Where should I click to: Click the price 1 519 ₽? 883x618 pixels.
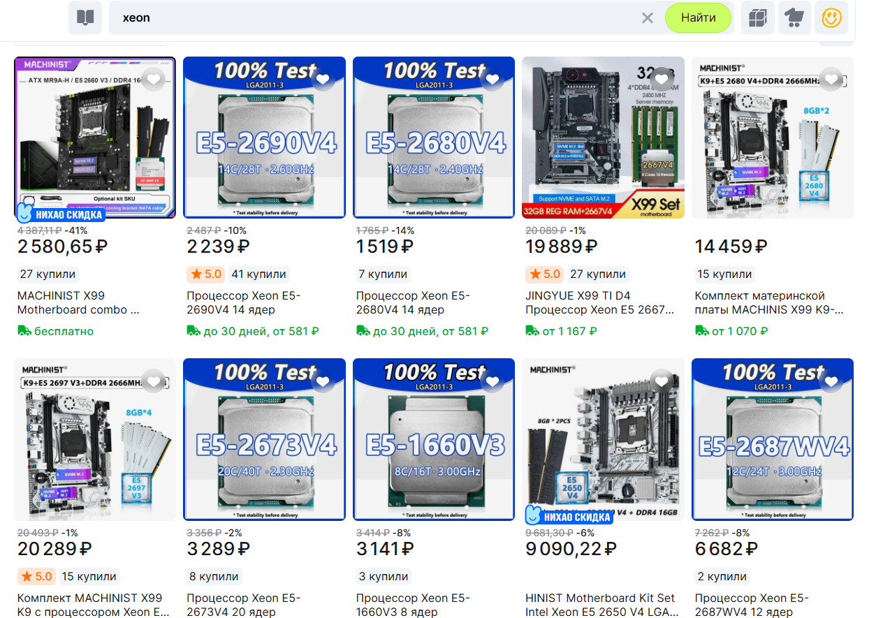(x=385, y=247)
